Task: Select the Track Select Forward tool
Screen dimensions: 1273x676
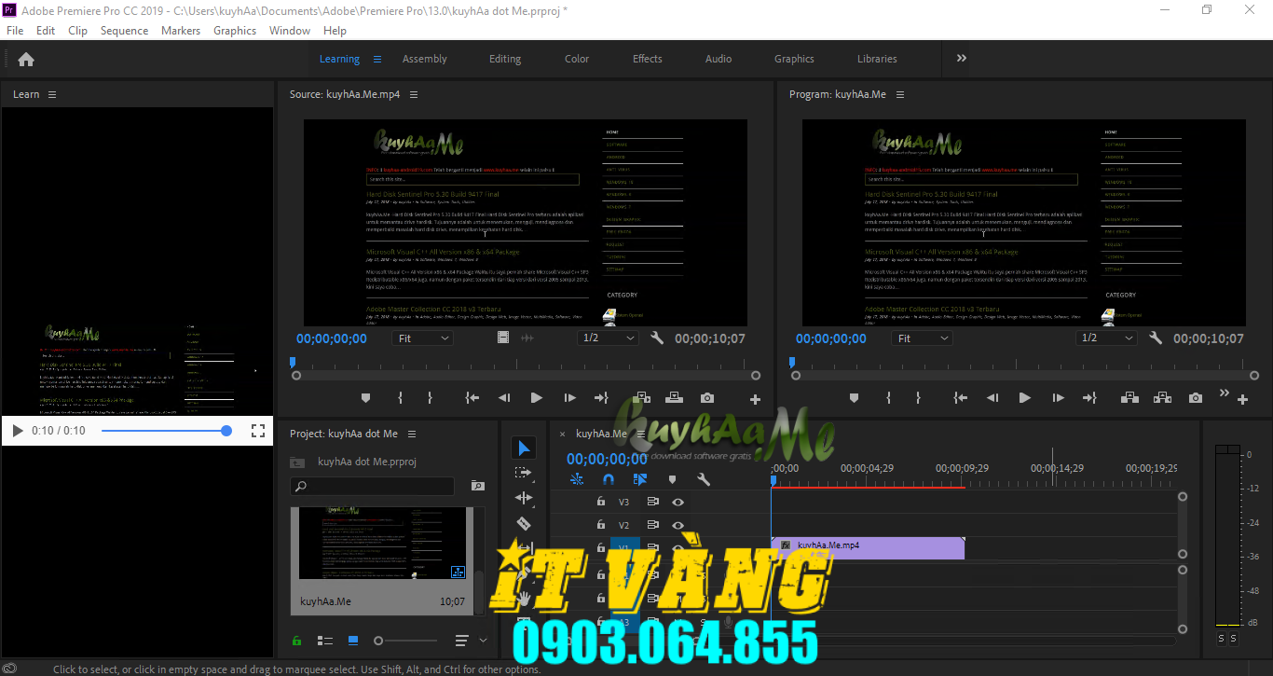Action: click(523, 472)
